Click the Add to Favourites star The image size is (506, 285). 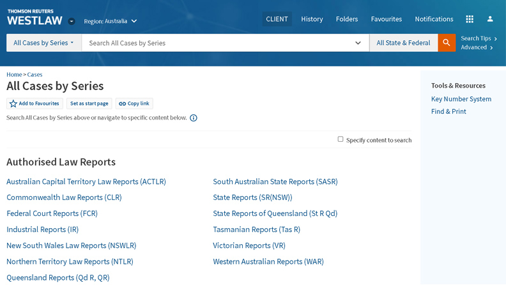[x=13, y=104]
